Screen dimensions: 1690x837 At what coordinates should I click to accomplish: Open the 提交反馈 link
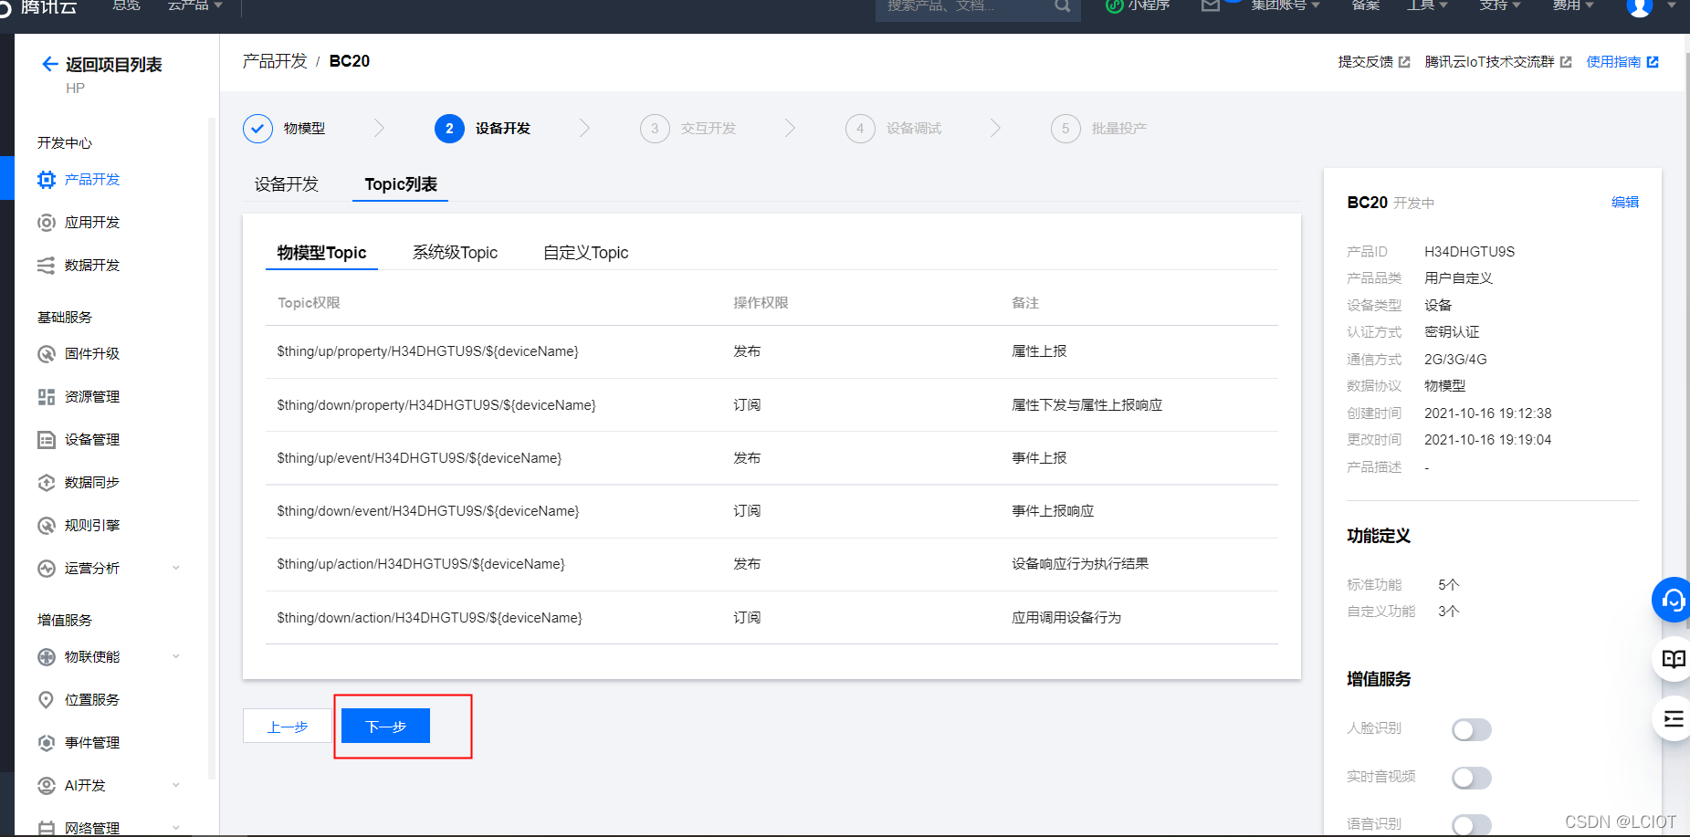[1374, 62]
